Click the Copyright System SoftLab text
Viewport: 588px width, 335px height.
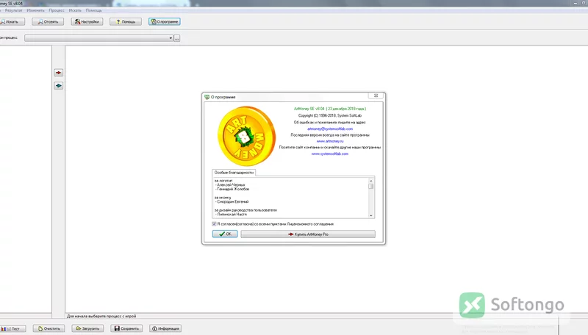[330, 115]
